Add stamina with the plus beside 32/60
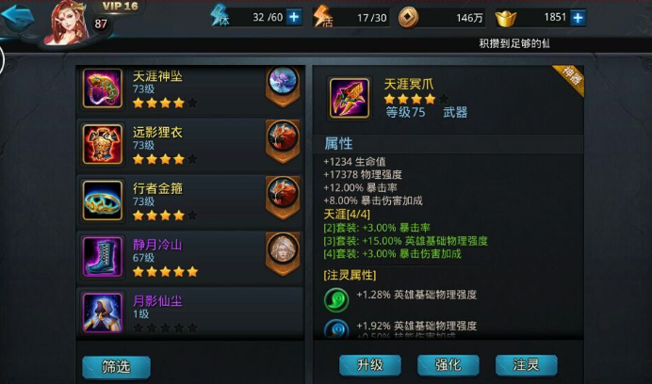 click(294, 18)
